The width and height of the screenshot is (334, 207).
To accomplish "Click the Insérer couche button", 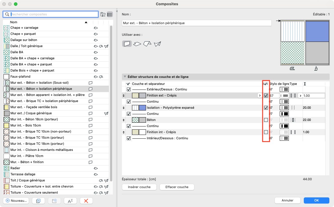I will tap(139, 187).
